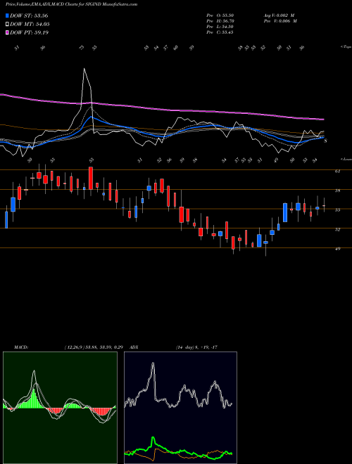The height and width of the screenshot is (464, 352).
Task: Click the tallest white volume spike peak
Action: coord(84,69)
